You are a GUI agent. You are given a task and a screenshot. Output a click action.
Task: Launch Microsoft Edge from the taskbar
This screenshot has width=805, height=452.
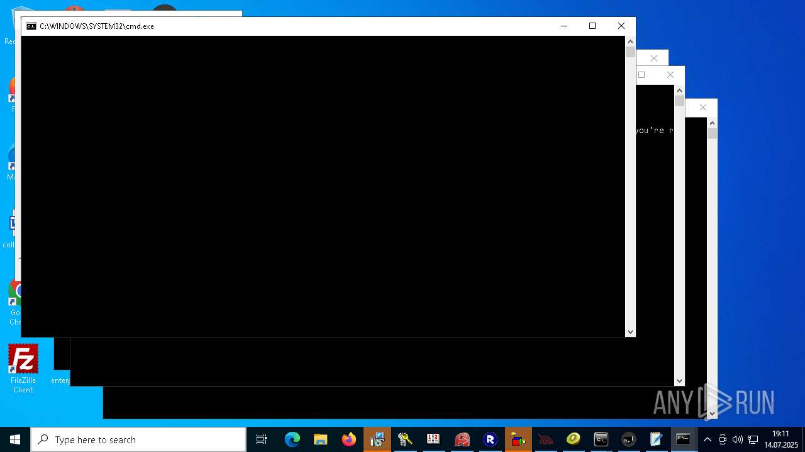click(x=292, y=439)
